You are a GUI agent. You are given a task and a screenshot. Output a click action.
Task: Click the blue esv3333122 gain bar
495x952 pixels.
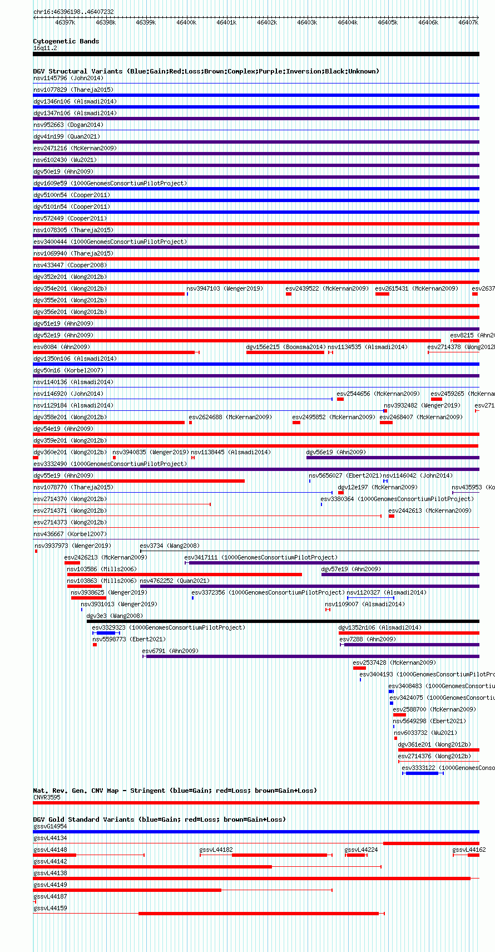click(422, 773)
